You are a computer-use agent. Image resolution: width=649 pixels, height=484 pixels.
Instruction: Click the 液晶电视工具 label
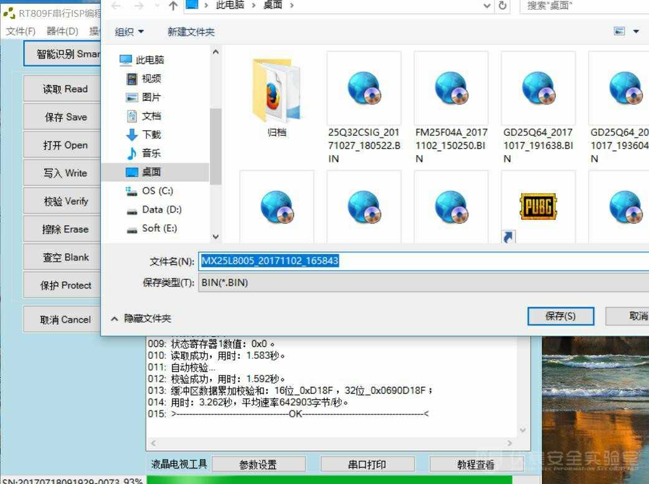pyautogui.click(x=179, y=463)
